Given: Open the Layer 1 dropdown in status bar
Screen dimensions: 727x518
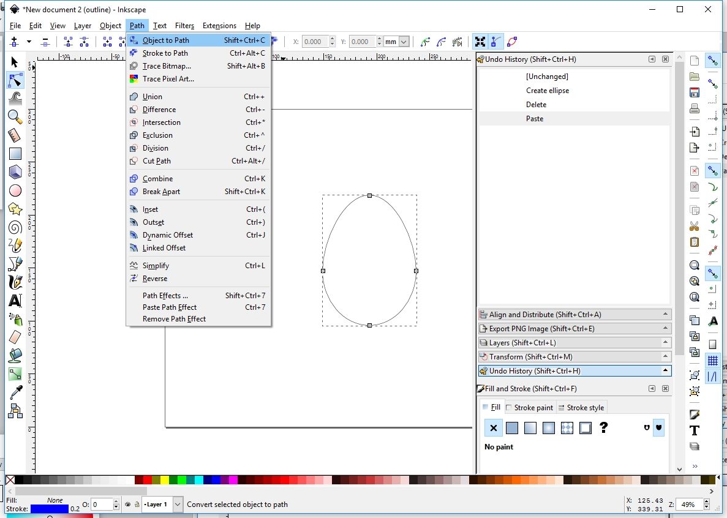Looking at the screenshot, I should pyautogui.click(x=162, y=504).
